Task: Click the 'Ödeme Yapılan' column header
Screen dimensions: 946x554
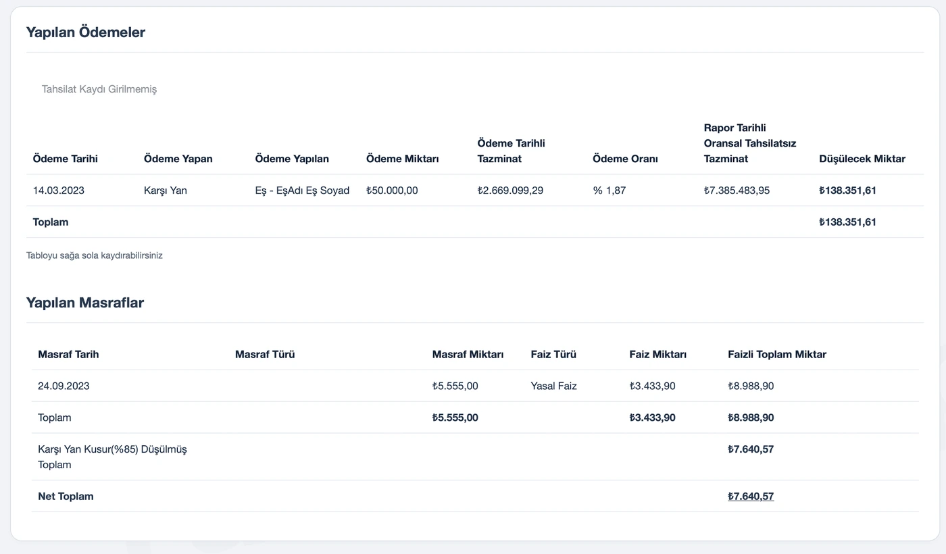Action: (292, 159)
